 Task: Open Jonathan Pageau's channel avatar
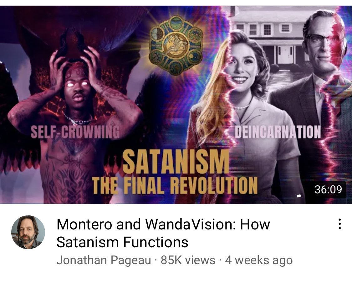28,232
